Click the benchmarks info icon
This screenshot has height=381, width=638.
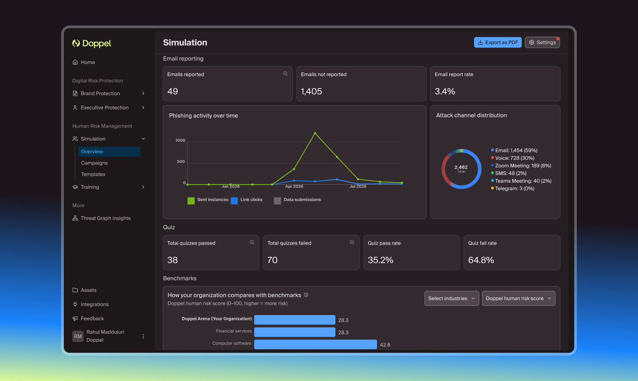(x=306, y=295)
